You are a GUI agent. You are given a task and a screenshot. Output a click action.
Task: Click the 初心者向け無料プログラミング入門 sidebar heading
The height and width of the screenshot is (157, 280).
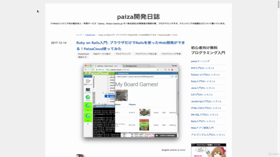pyautogui.click(x=208, y=50)
